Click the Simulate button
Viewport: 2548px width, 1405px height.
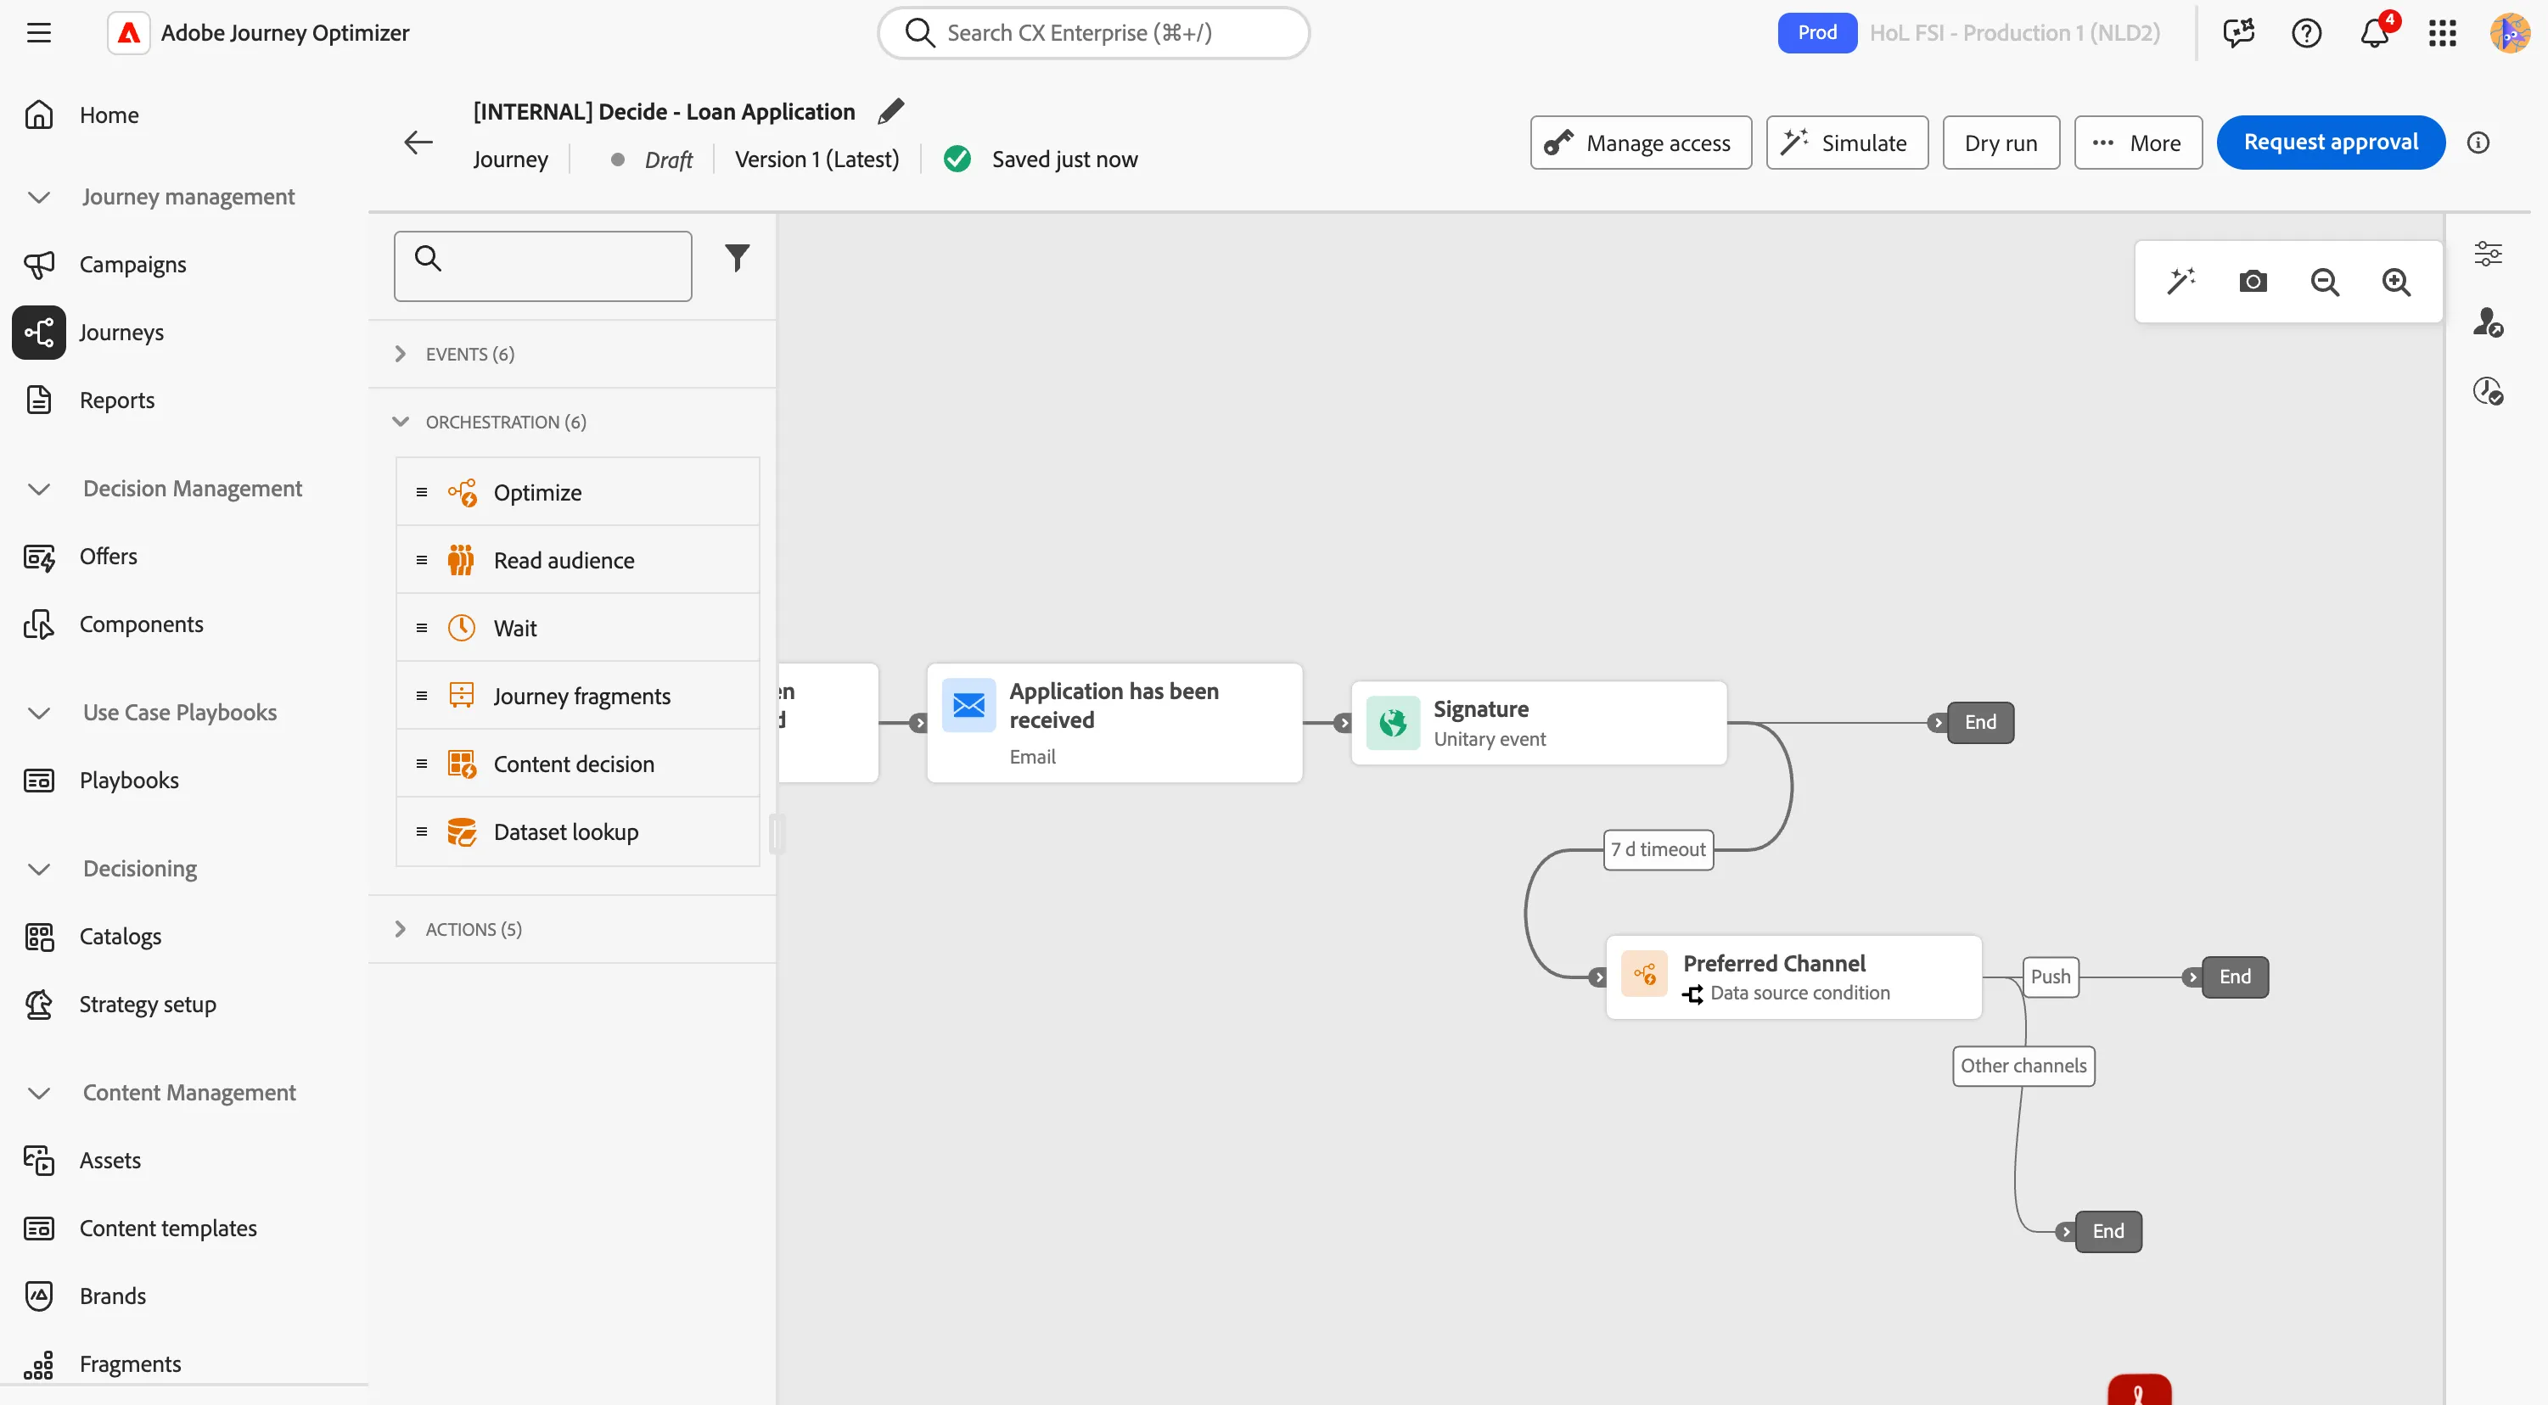[1846, 143]
